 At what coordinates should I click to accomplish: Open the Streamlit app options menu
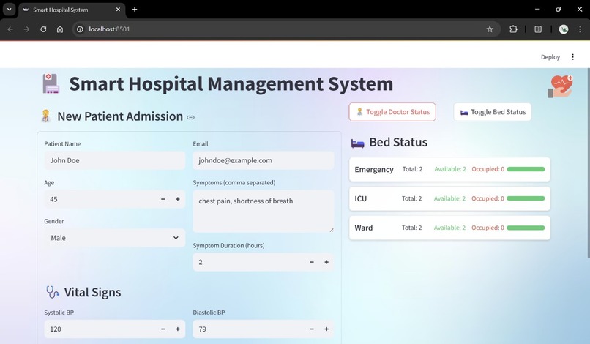pos(572,57)
